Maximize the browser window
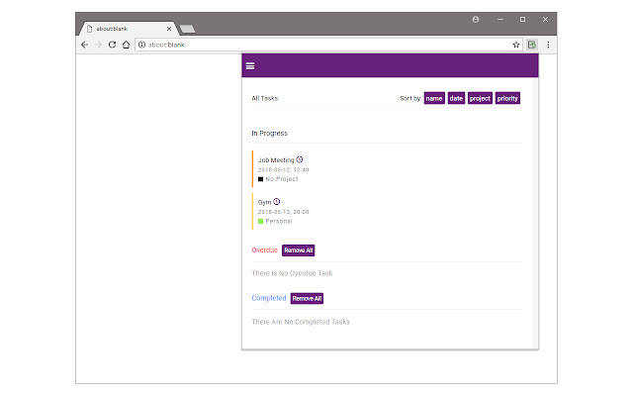The height and width of the screenshot is (396, 633). [x=523, y=20]
